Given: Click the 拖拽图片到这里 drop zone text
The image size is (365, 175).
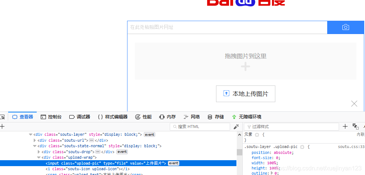Looking at the screenshot, I should point(246,56).
